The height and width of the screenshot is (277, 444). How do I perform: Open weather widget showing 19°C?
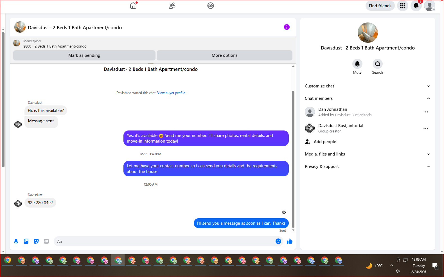click(x=374, y=266)
